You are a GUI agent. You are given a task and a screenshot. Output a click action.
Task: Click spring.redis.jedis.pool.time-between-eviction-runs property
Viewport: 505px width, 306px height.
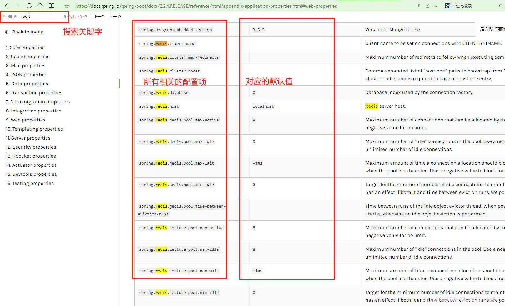point(182,210)
